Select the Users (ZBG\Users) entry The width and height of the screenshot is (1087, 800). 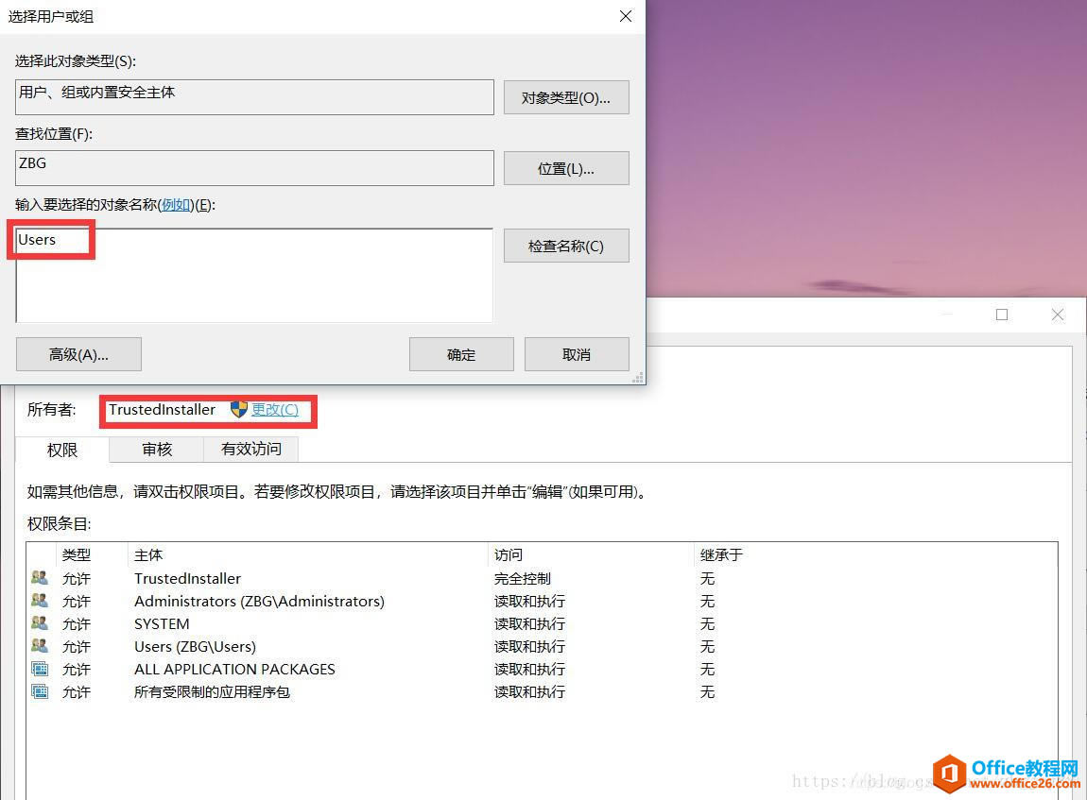pos(543,646)
